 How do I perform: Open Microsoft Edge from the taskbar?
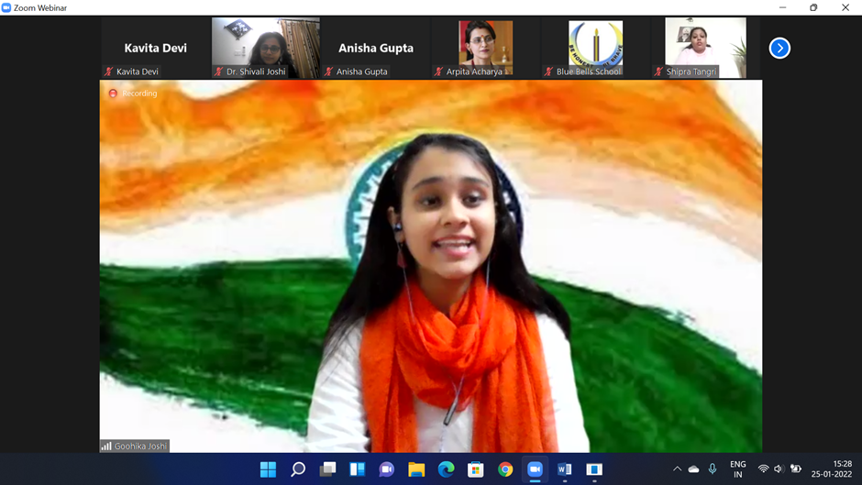pyautogui.click(x=446, y=469)
